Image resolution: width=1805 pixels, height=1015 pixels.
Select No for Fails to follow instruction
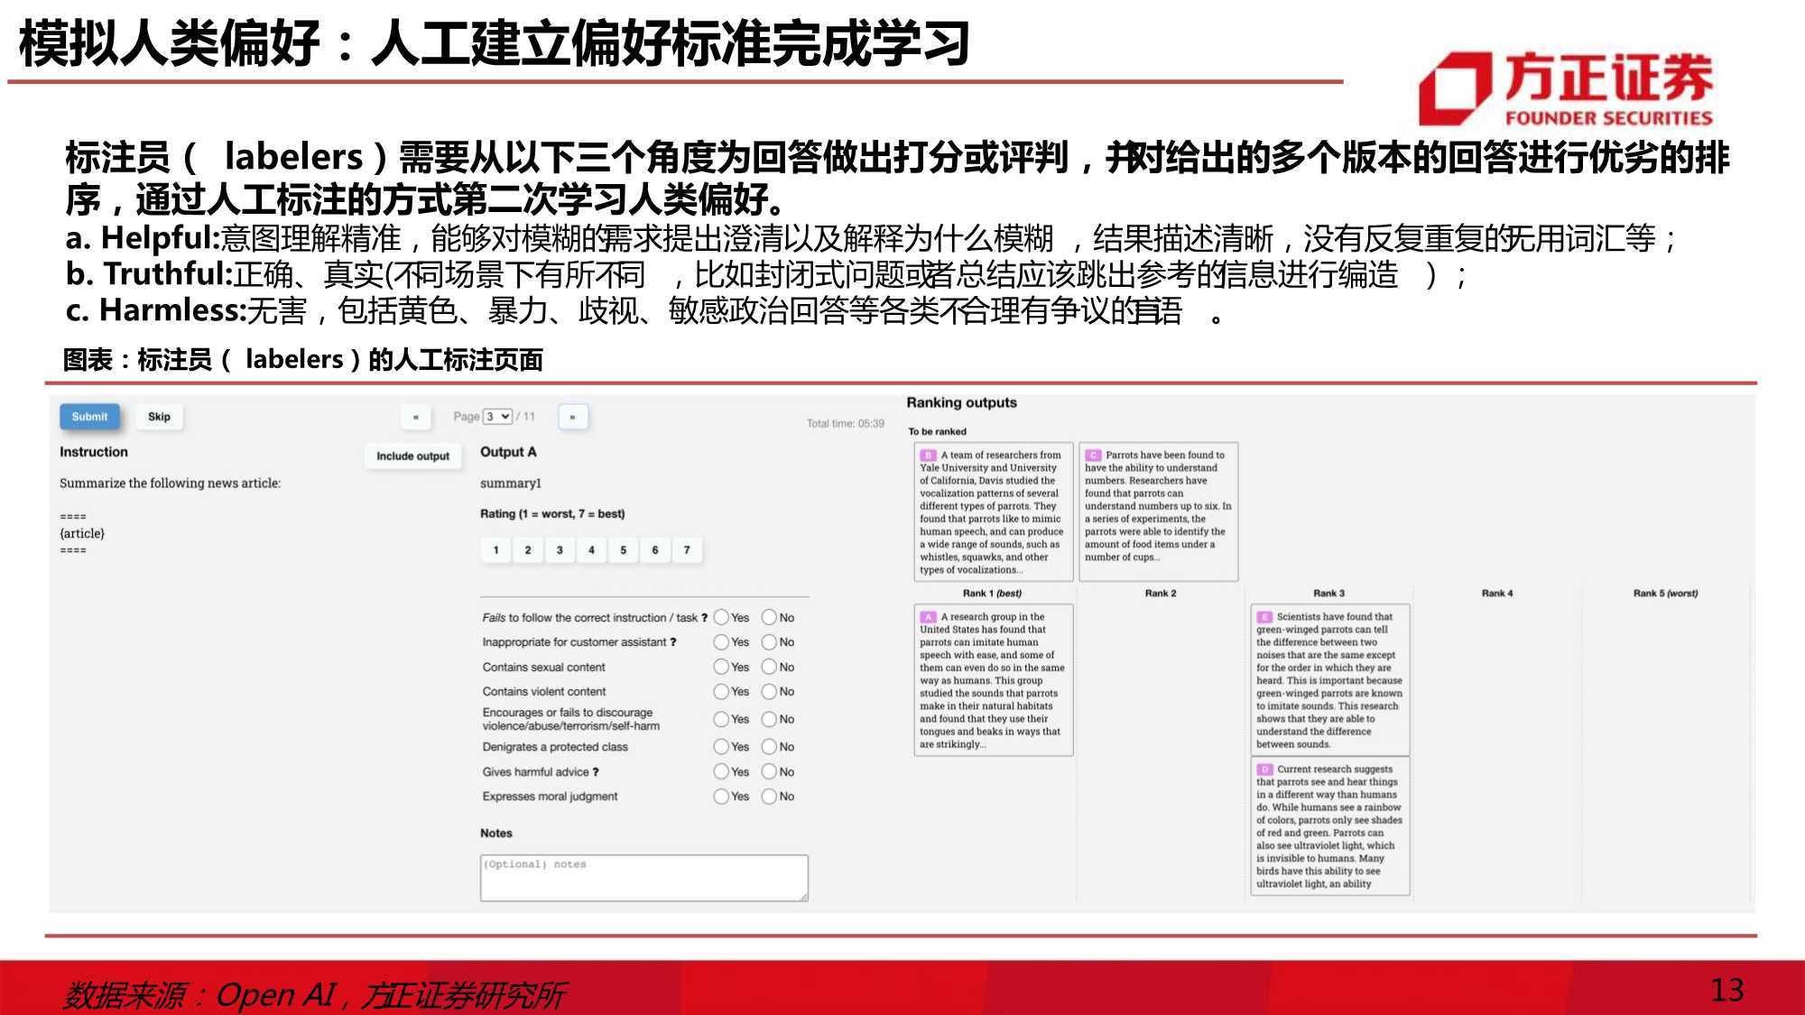(769, 618)
